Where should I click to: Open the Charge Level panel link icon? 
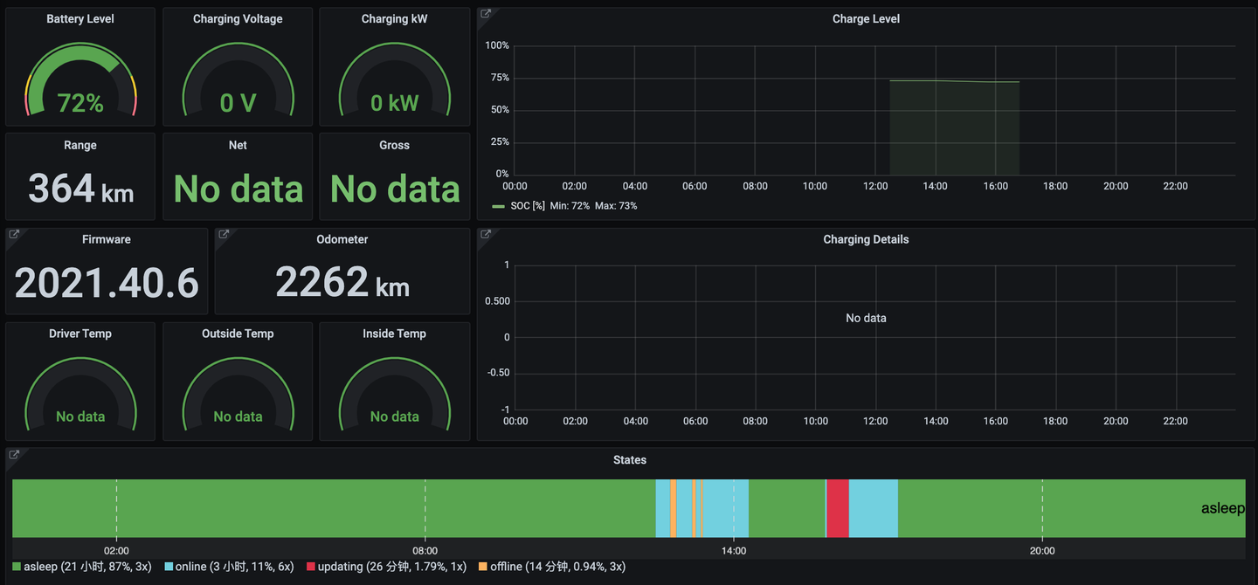click(x=486, y=14)
